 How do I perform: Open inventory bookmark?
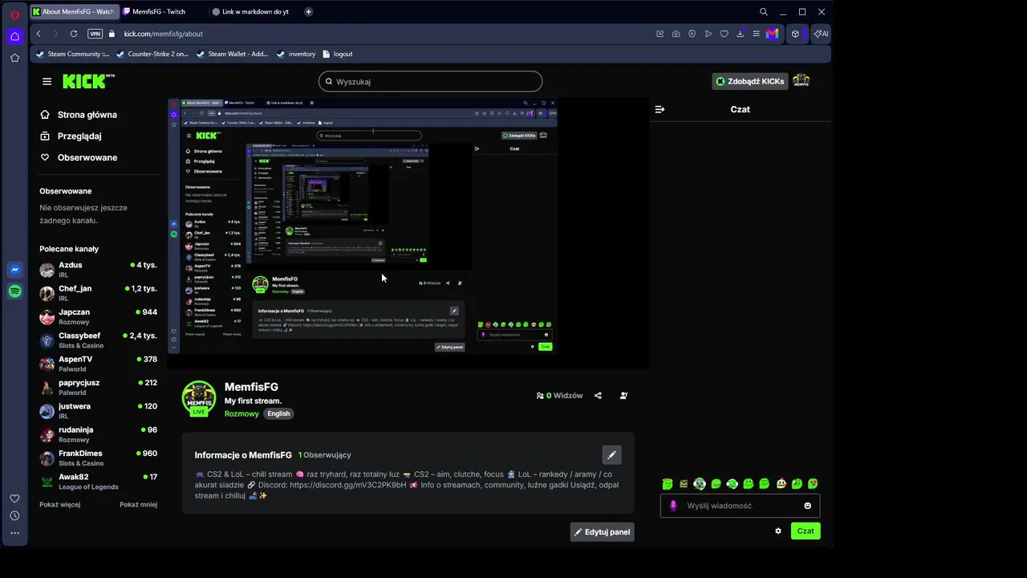pos(296,54)
